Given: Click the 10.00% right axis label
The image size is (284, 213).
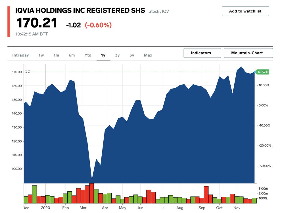Looking at the screenshot, I should coord(264,85).
